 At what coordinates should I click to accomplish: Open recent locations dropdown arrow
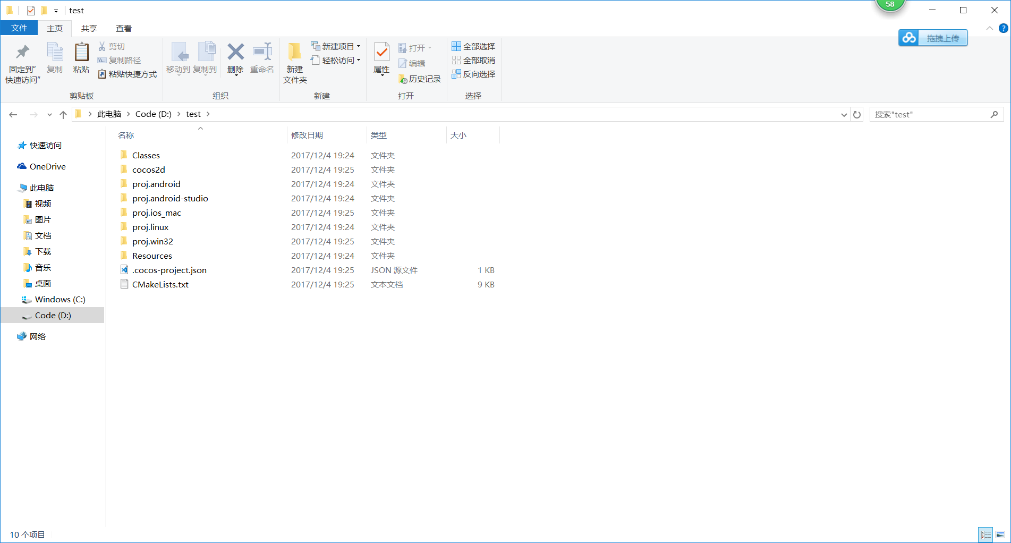[49, 114]
